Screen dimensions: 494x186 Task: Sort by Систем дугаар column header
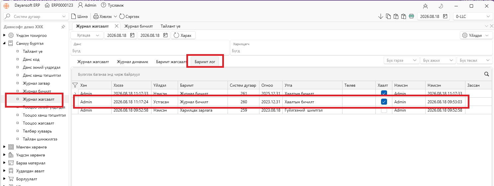click(244, 85)
